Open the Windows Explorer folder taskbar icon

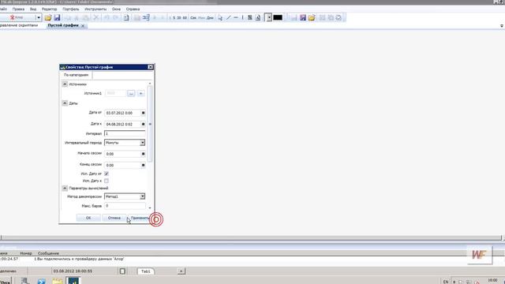pyautogui.click(x=58, y=281)
